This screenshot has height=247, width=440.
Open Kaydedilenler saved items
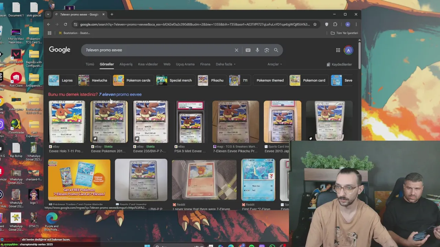[x=339, y=64]
